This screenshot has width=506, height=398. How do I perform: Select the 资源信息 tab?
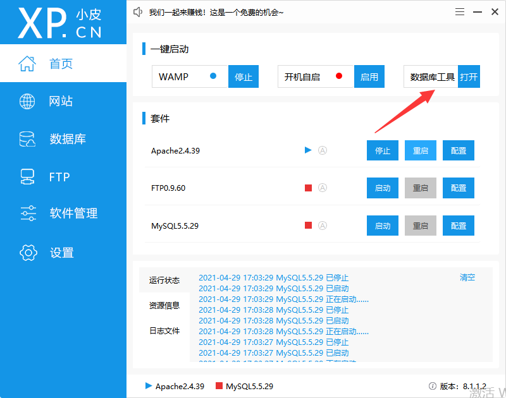pos(164,305)
